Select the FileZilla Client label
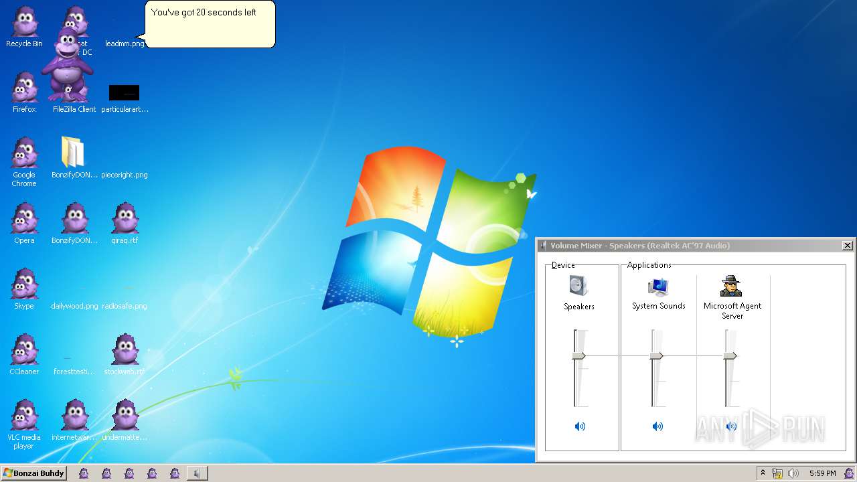 click(74, 109)
